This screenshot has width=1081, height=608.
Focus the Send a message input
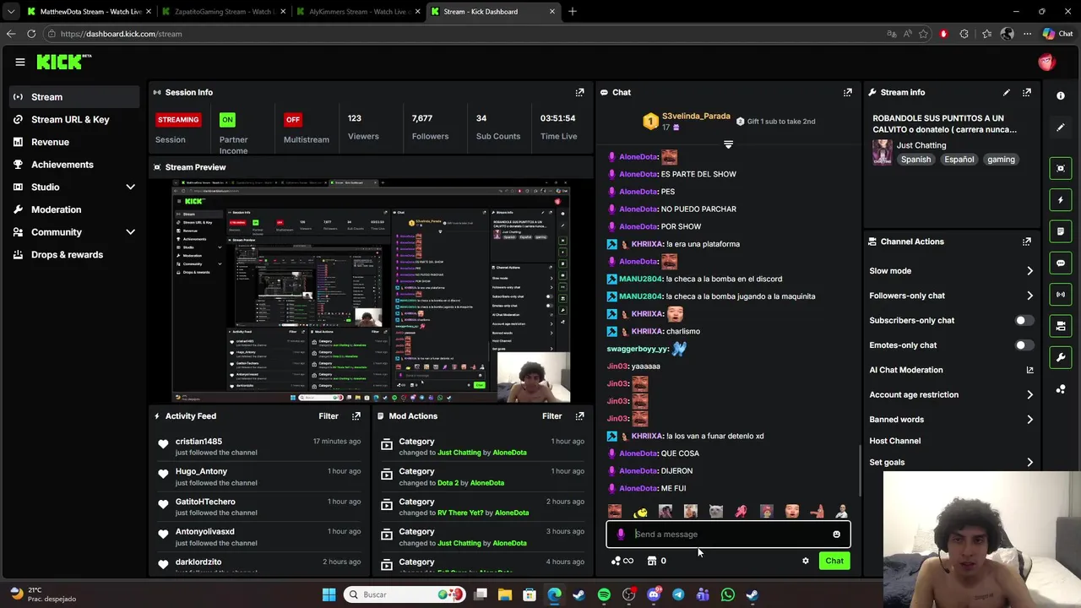click(728, 534)
